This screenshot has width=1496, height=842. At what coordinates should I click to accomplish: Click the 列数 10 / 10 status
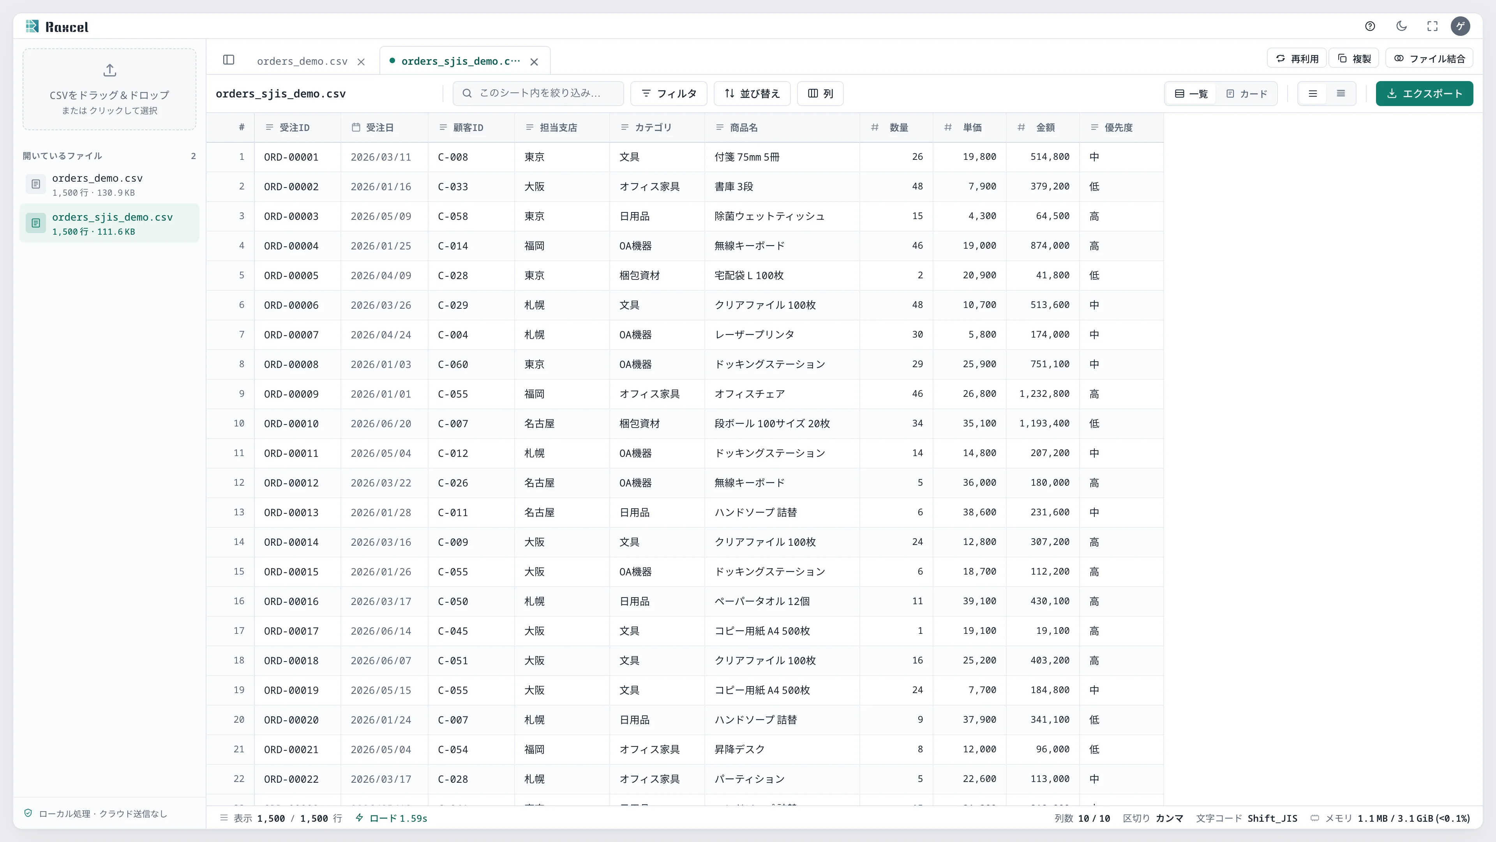click(x=1083, y=818)
